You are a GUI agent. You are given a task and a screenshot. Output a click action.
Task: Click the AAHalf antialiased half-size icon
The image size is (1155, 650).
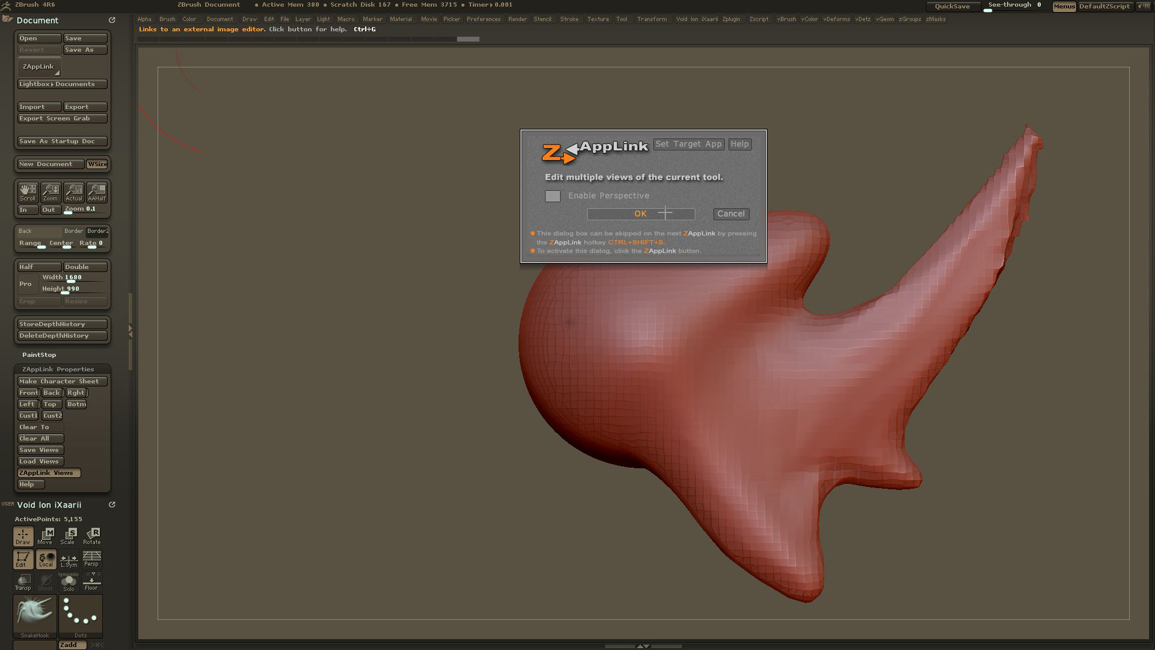point(97,193)
